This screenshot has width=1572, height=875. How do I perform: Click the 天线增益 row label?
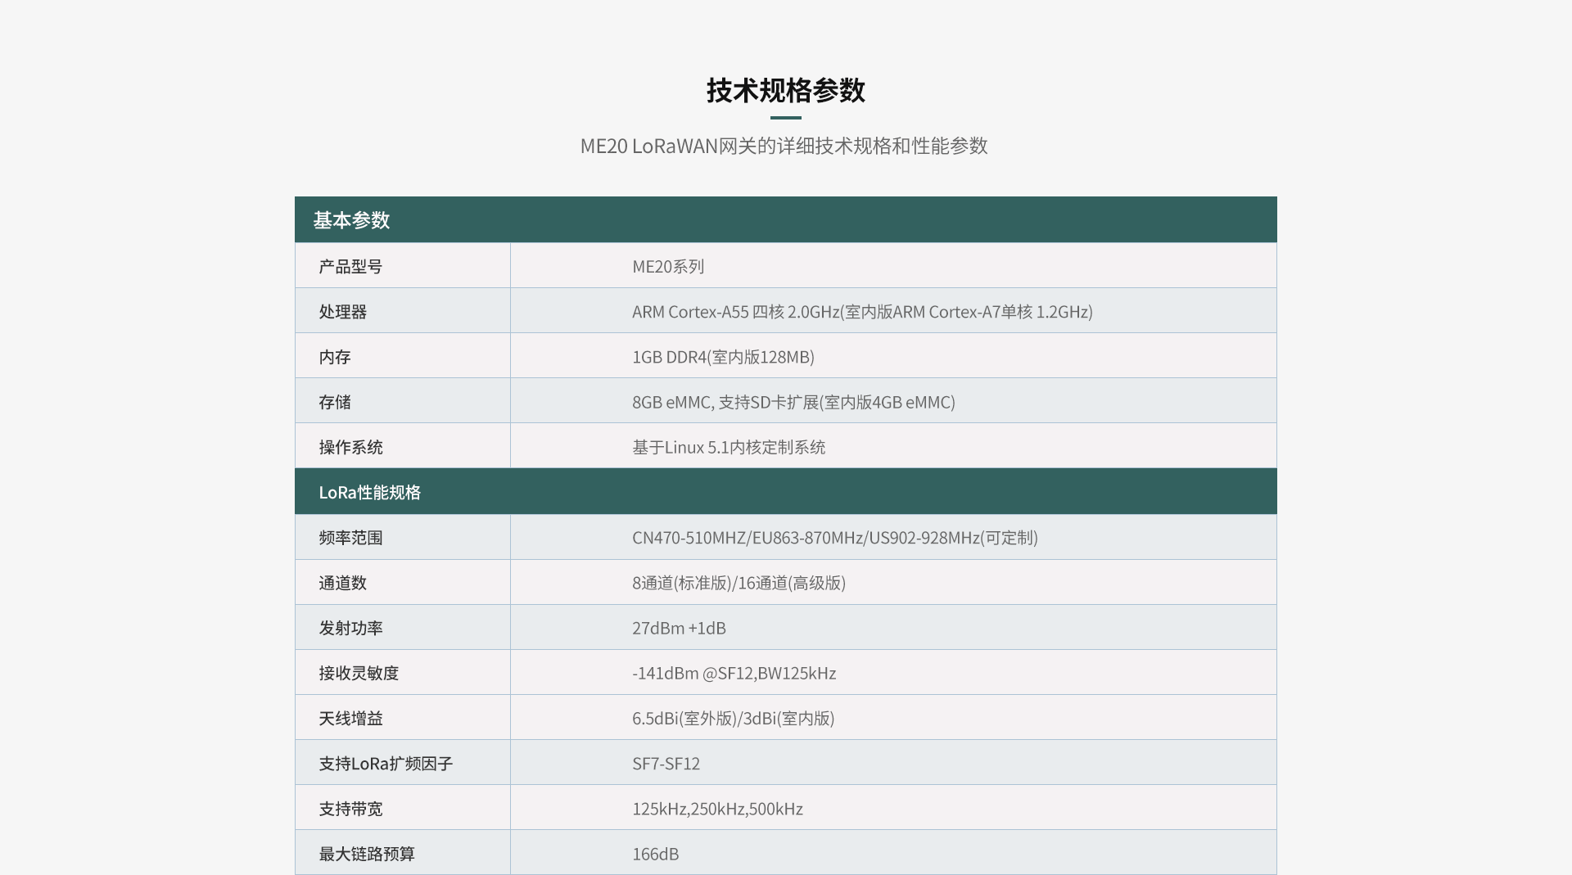(x=350, y=718)
